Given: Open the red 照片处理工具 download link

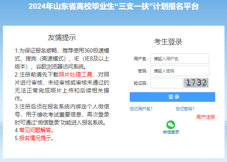Looking at the screenshot, I should (75, 74).
